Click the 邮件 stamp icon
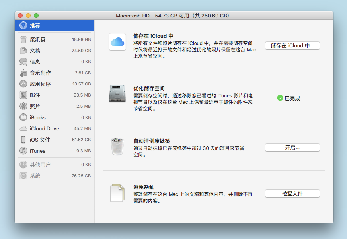Screen dimensions: 347x239 tap(23, 95)
